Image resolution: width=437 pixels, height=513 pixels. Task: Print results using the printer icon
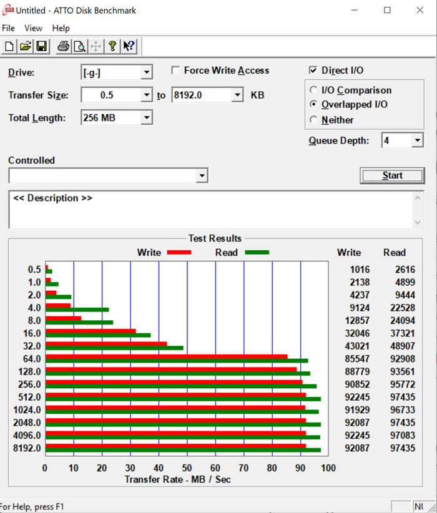point(63,46)
